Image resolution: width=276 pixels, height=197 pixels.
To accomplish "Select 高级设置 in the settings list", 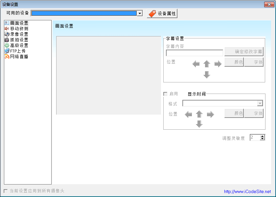I will tap(19, 45).
